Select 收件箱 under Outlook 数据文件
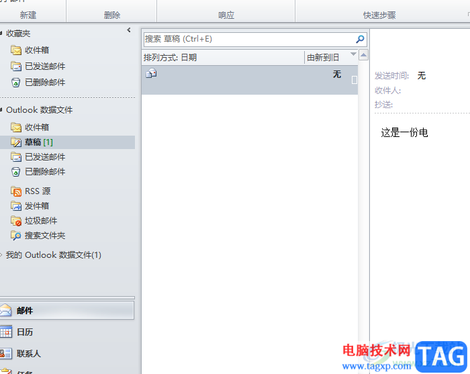 click(37, 127)
